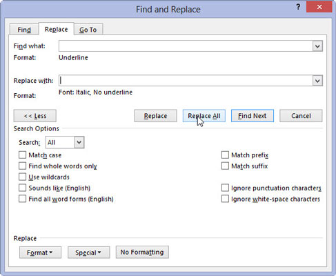Screen dimensions: 336x276
Task: Click the 'Underline' format text
Action: tap(73, 57)
